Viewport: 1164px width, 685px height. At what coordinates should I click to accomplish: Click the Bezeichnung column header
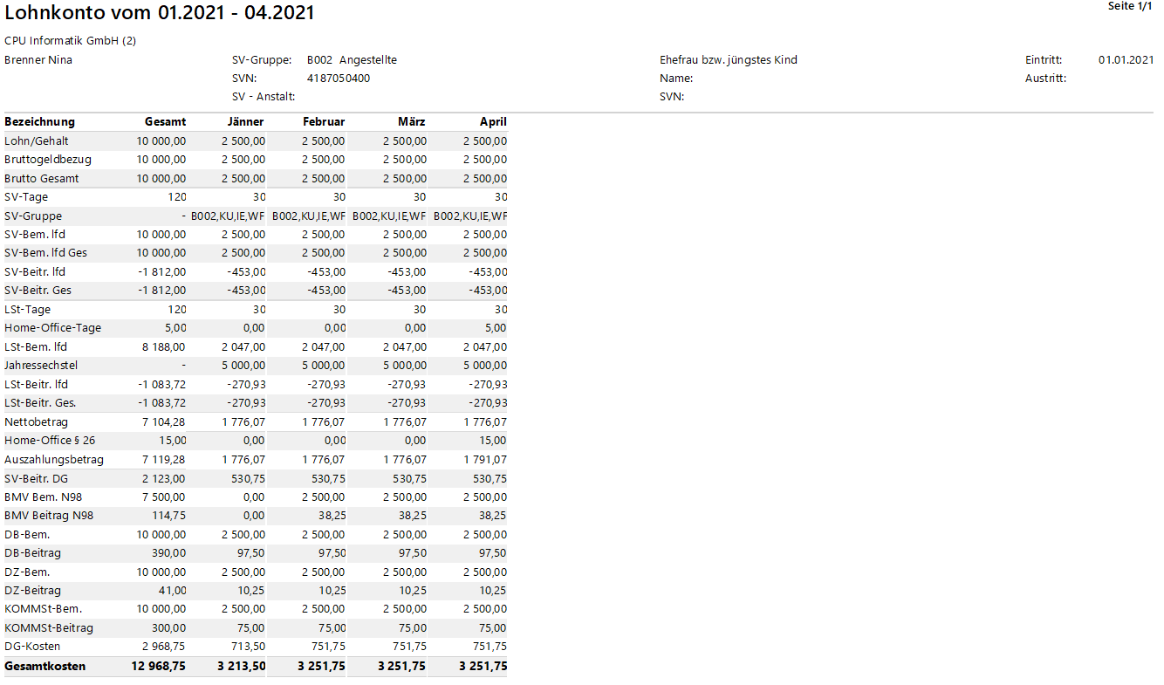(40, 122)
